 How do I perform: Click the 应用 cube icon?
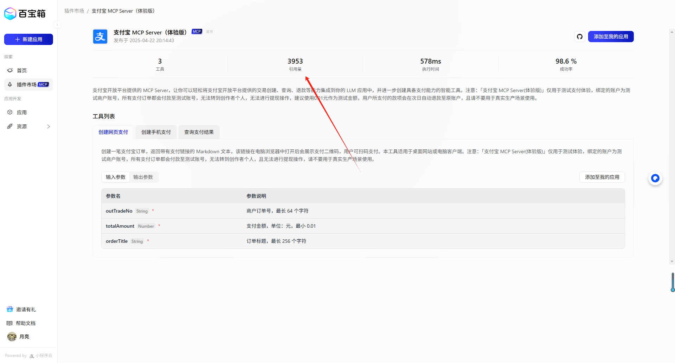(10, 112)
